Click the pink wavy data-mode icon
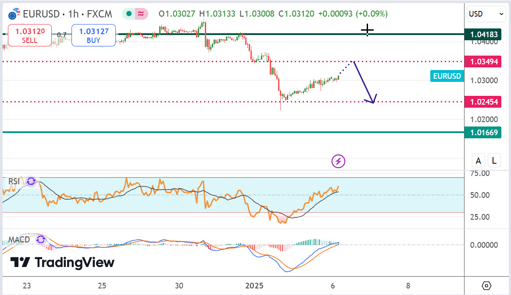This screenshot has height=295, width=511. (141, 14)
